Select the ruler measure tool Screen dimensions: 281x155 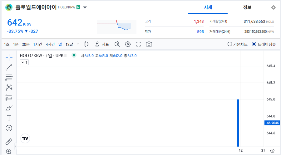(x=9, y=142)
